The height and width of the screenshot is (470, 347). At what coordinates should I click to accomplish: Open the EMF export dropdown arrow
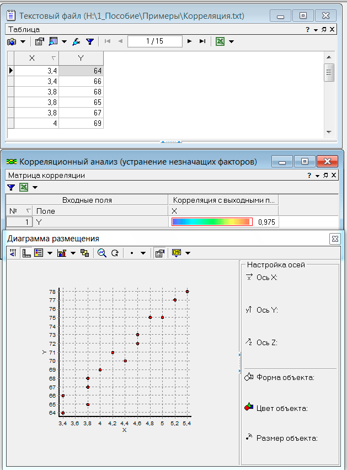(188, 254)
